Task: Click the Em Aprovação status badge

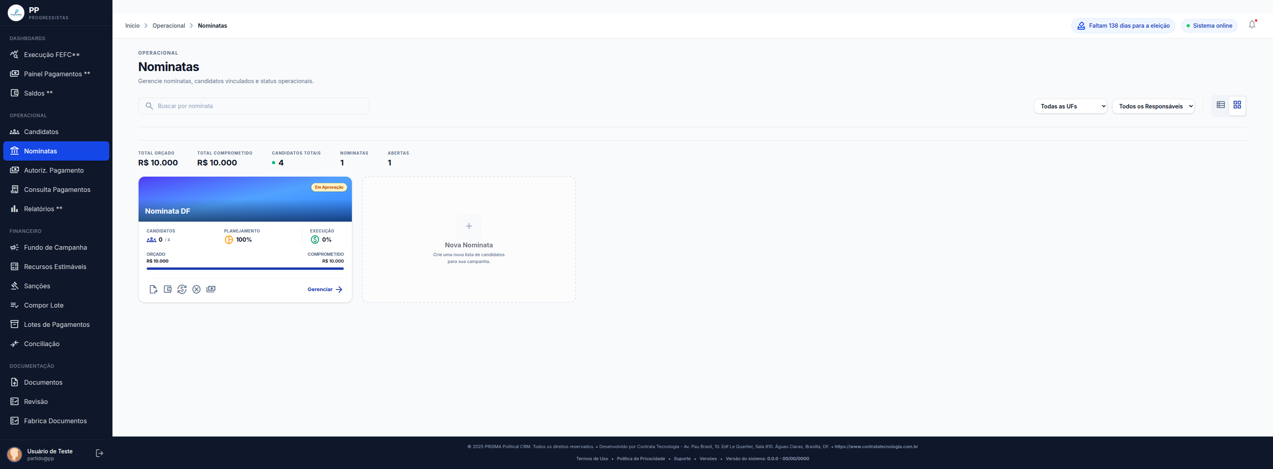Action: click(329, 187)
